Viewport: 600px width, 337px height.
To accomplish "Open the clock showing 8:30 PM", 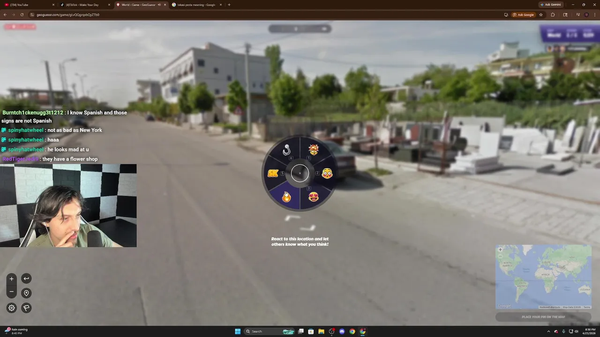I will coord(590,331).
